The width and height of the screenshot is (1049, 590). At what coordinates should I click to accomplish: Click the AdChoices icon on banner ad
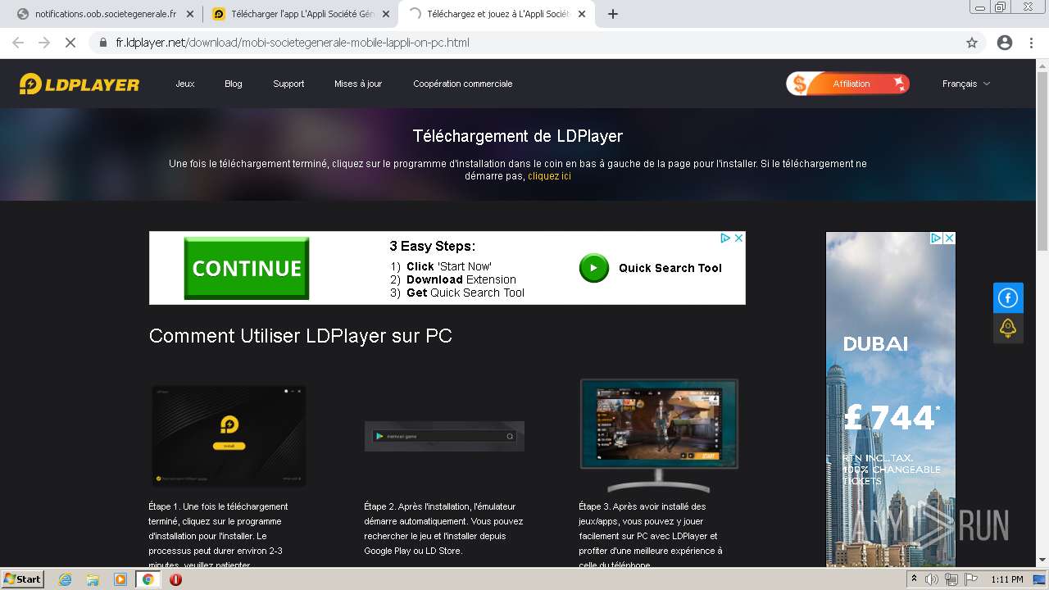(725, 238)
